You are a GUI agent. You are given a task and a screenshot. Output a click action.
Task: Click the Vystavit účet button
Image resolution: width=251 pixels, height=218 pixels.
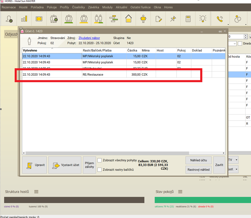pos(65,165)
